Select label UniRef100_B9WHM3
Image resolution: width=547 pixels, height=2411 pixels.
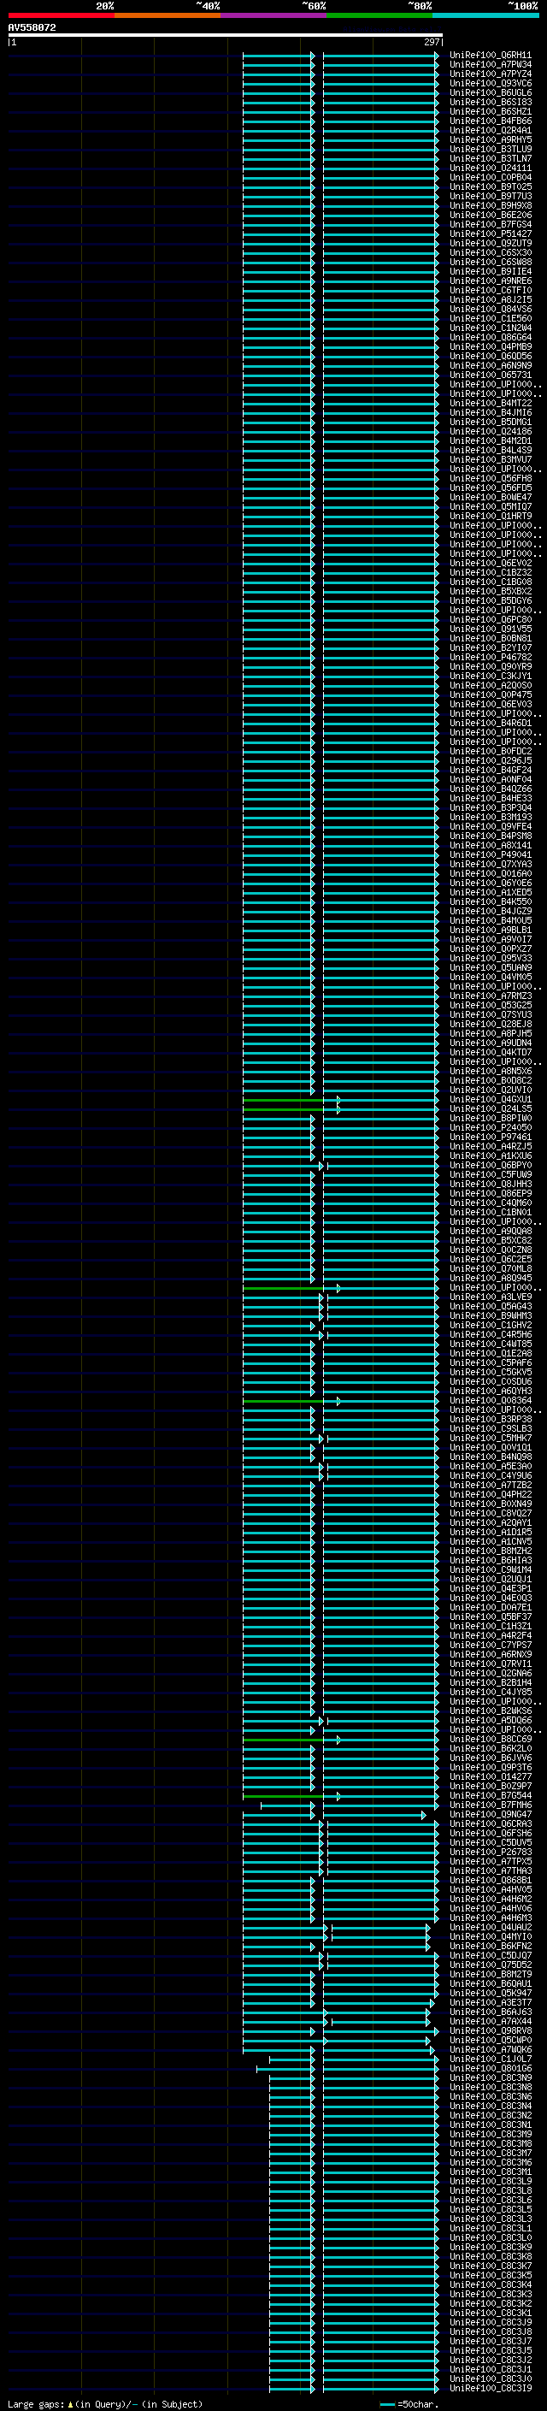(491, 1315)
